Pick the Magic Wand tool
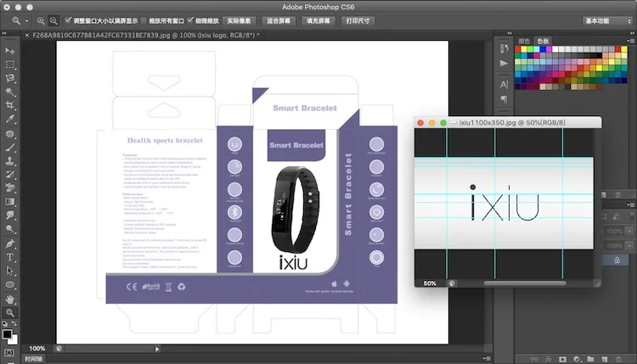637x364 pixels. (x=10, y=92)
